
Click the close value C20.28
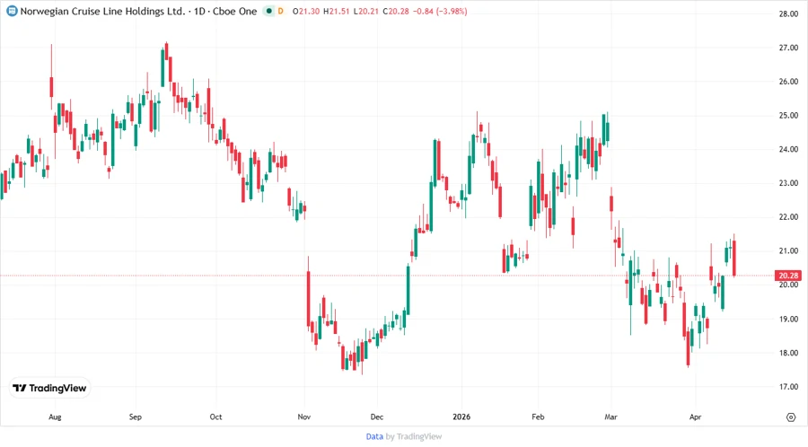pos(396,11)
